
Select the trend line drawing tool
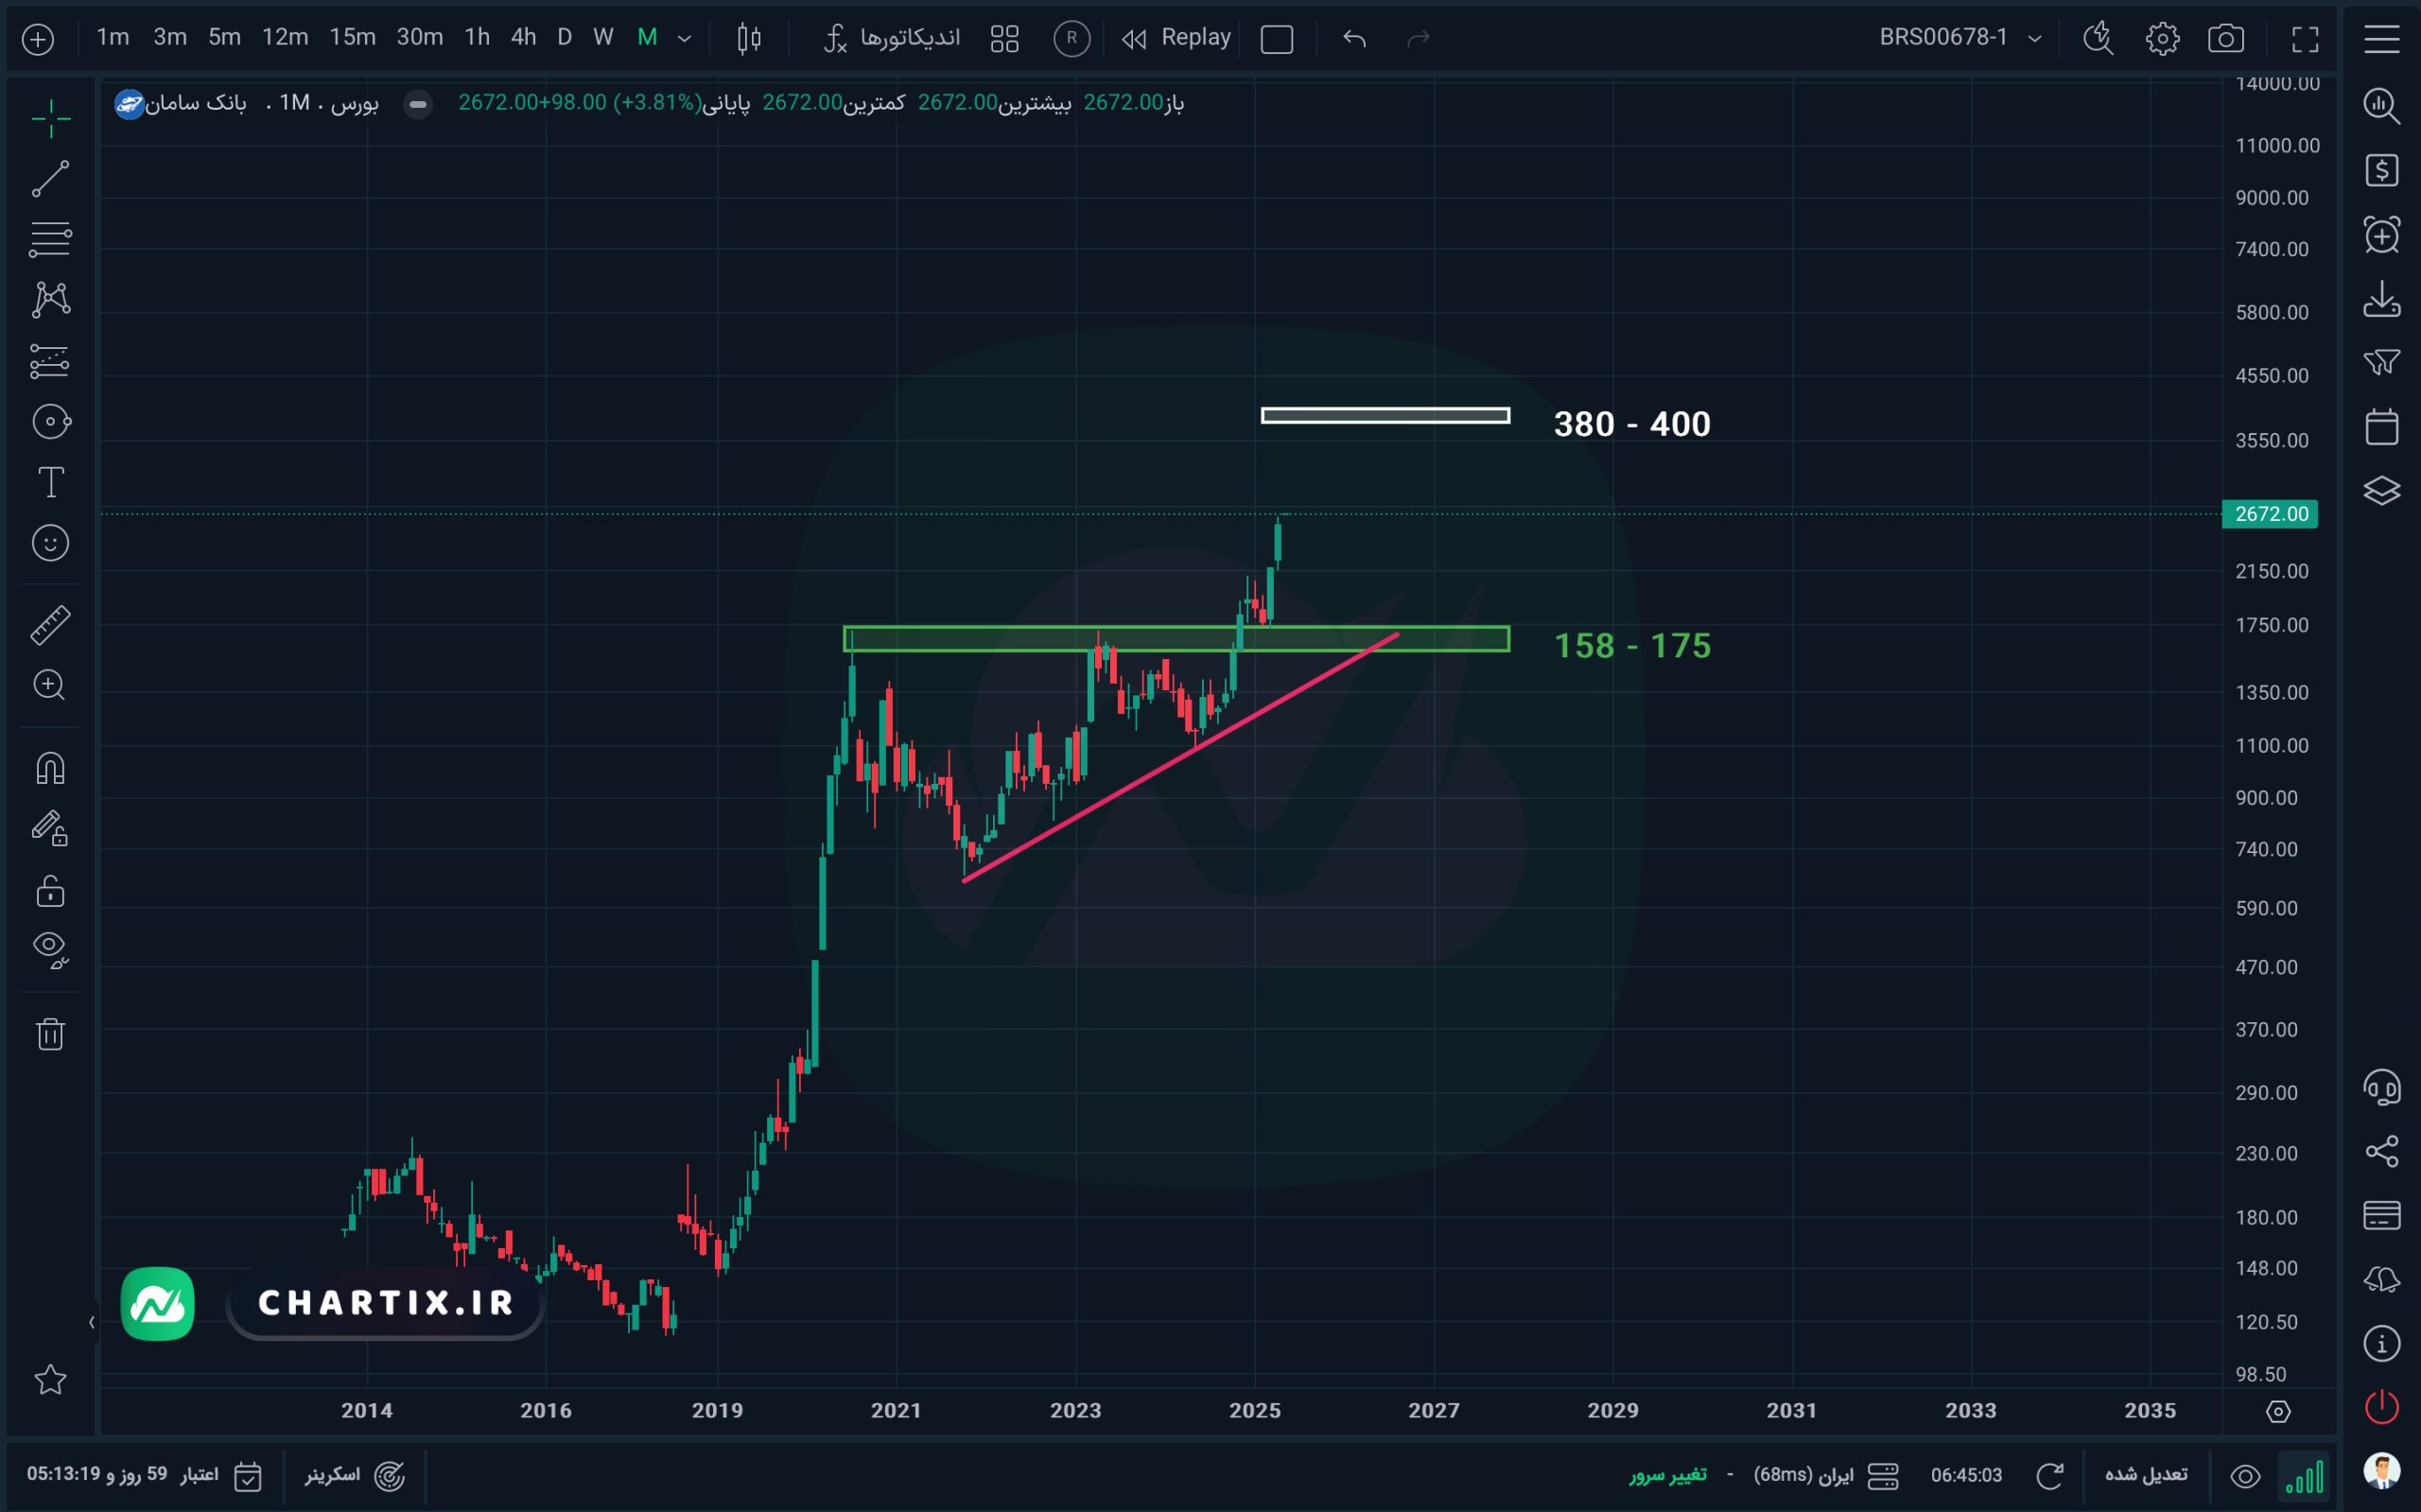(50, 179)
